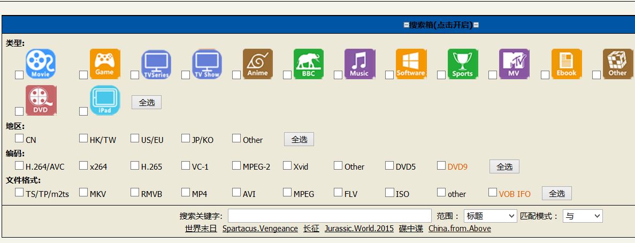Click the Music category icon
Image resolution: width=635 pixels, height=243 pixels.
coord(359,64)
